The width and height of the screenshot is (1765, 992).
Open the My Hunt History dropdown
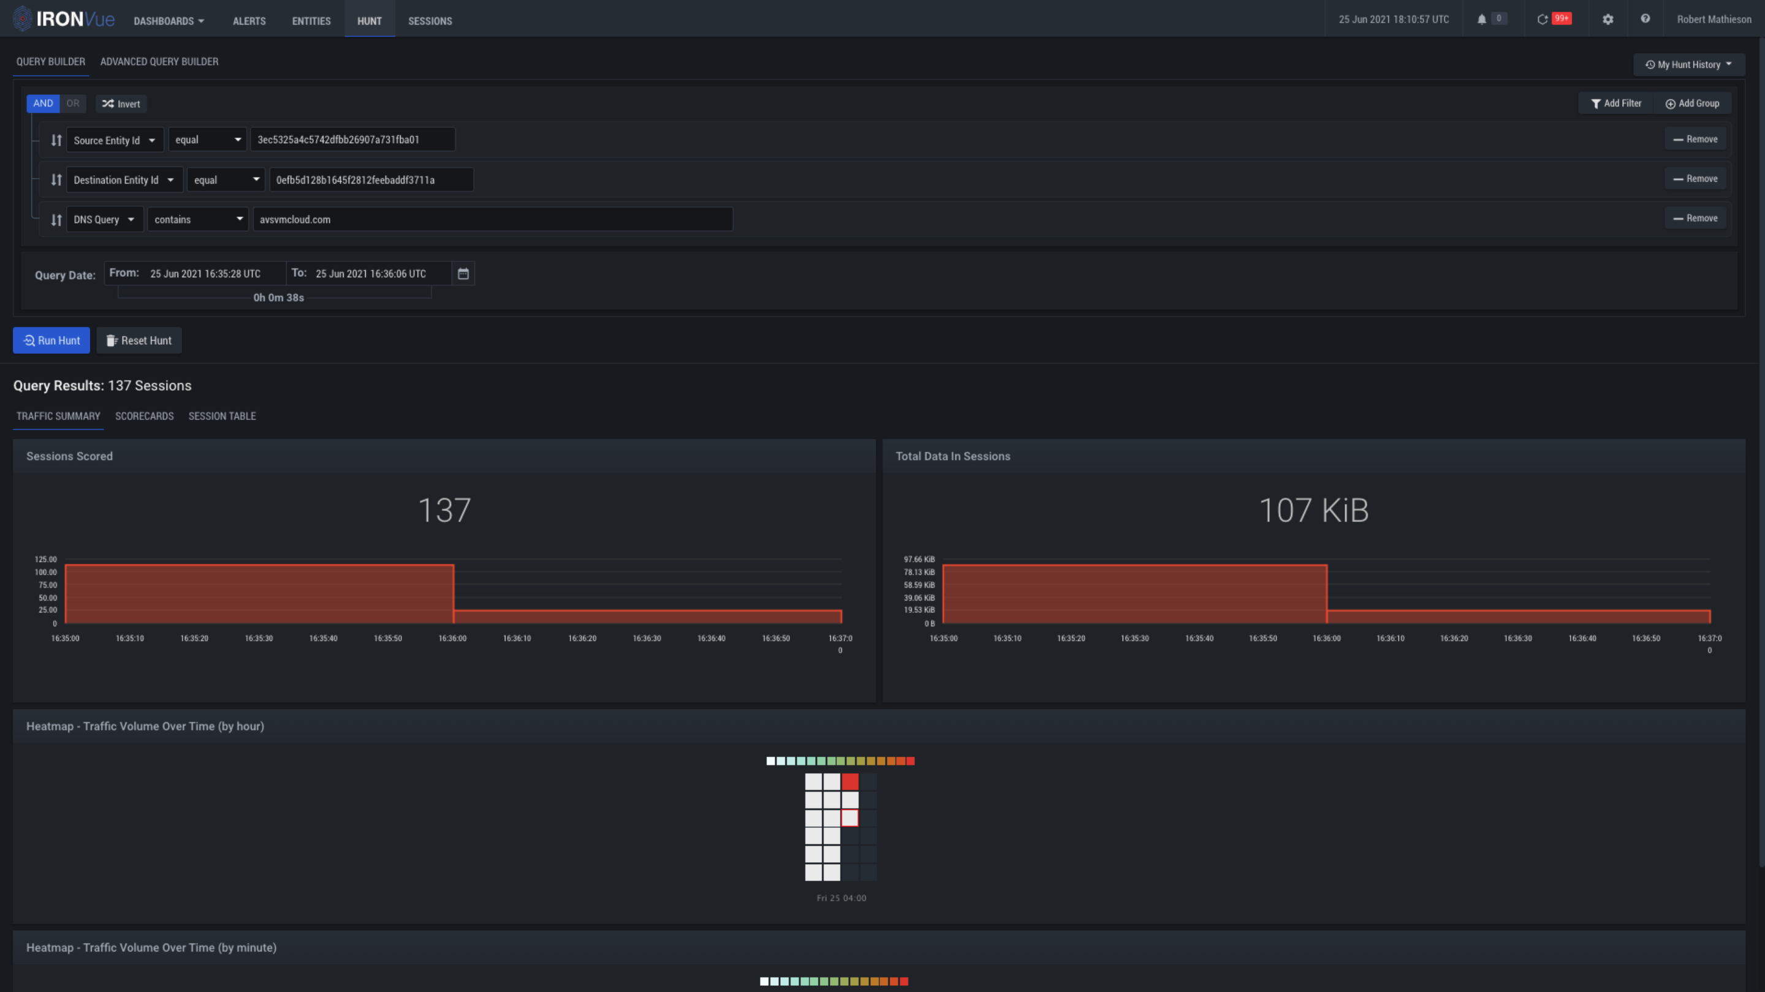(x=1688, y=65)
